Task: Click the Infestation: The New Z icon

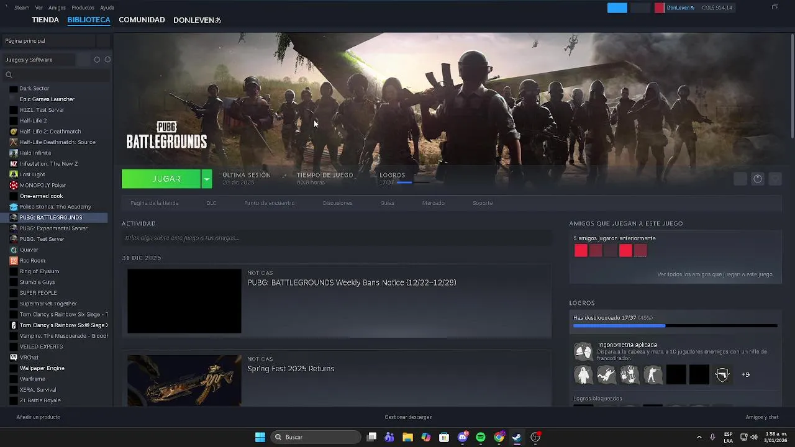Action: [x=14, y=164]
